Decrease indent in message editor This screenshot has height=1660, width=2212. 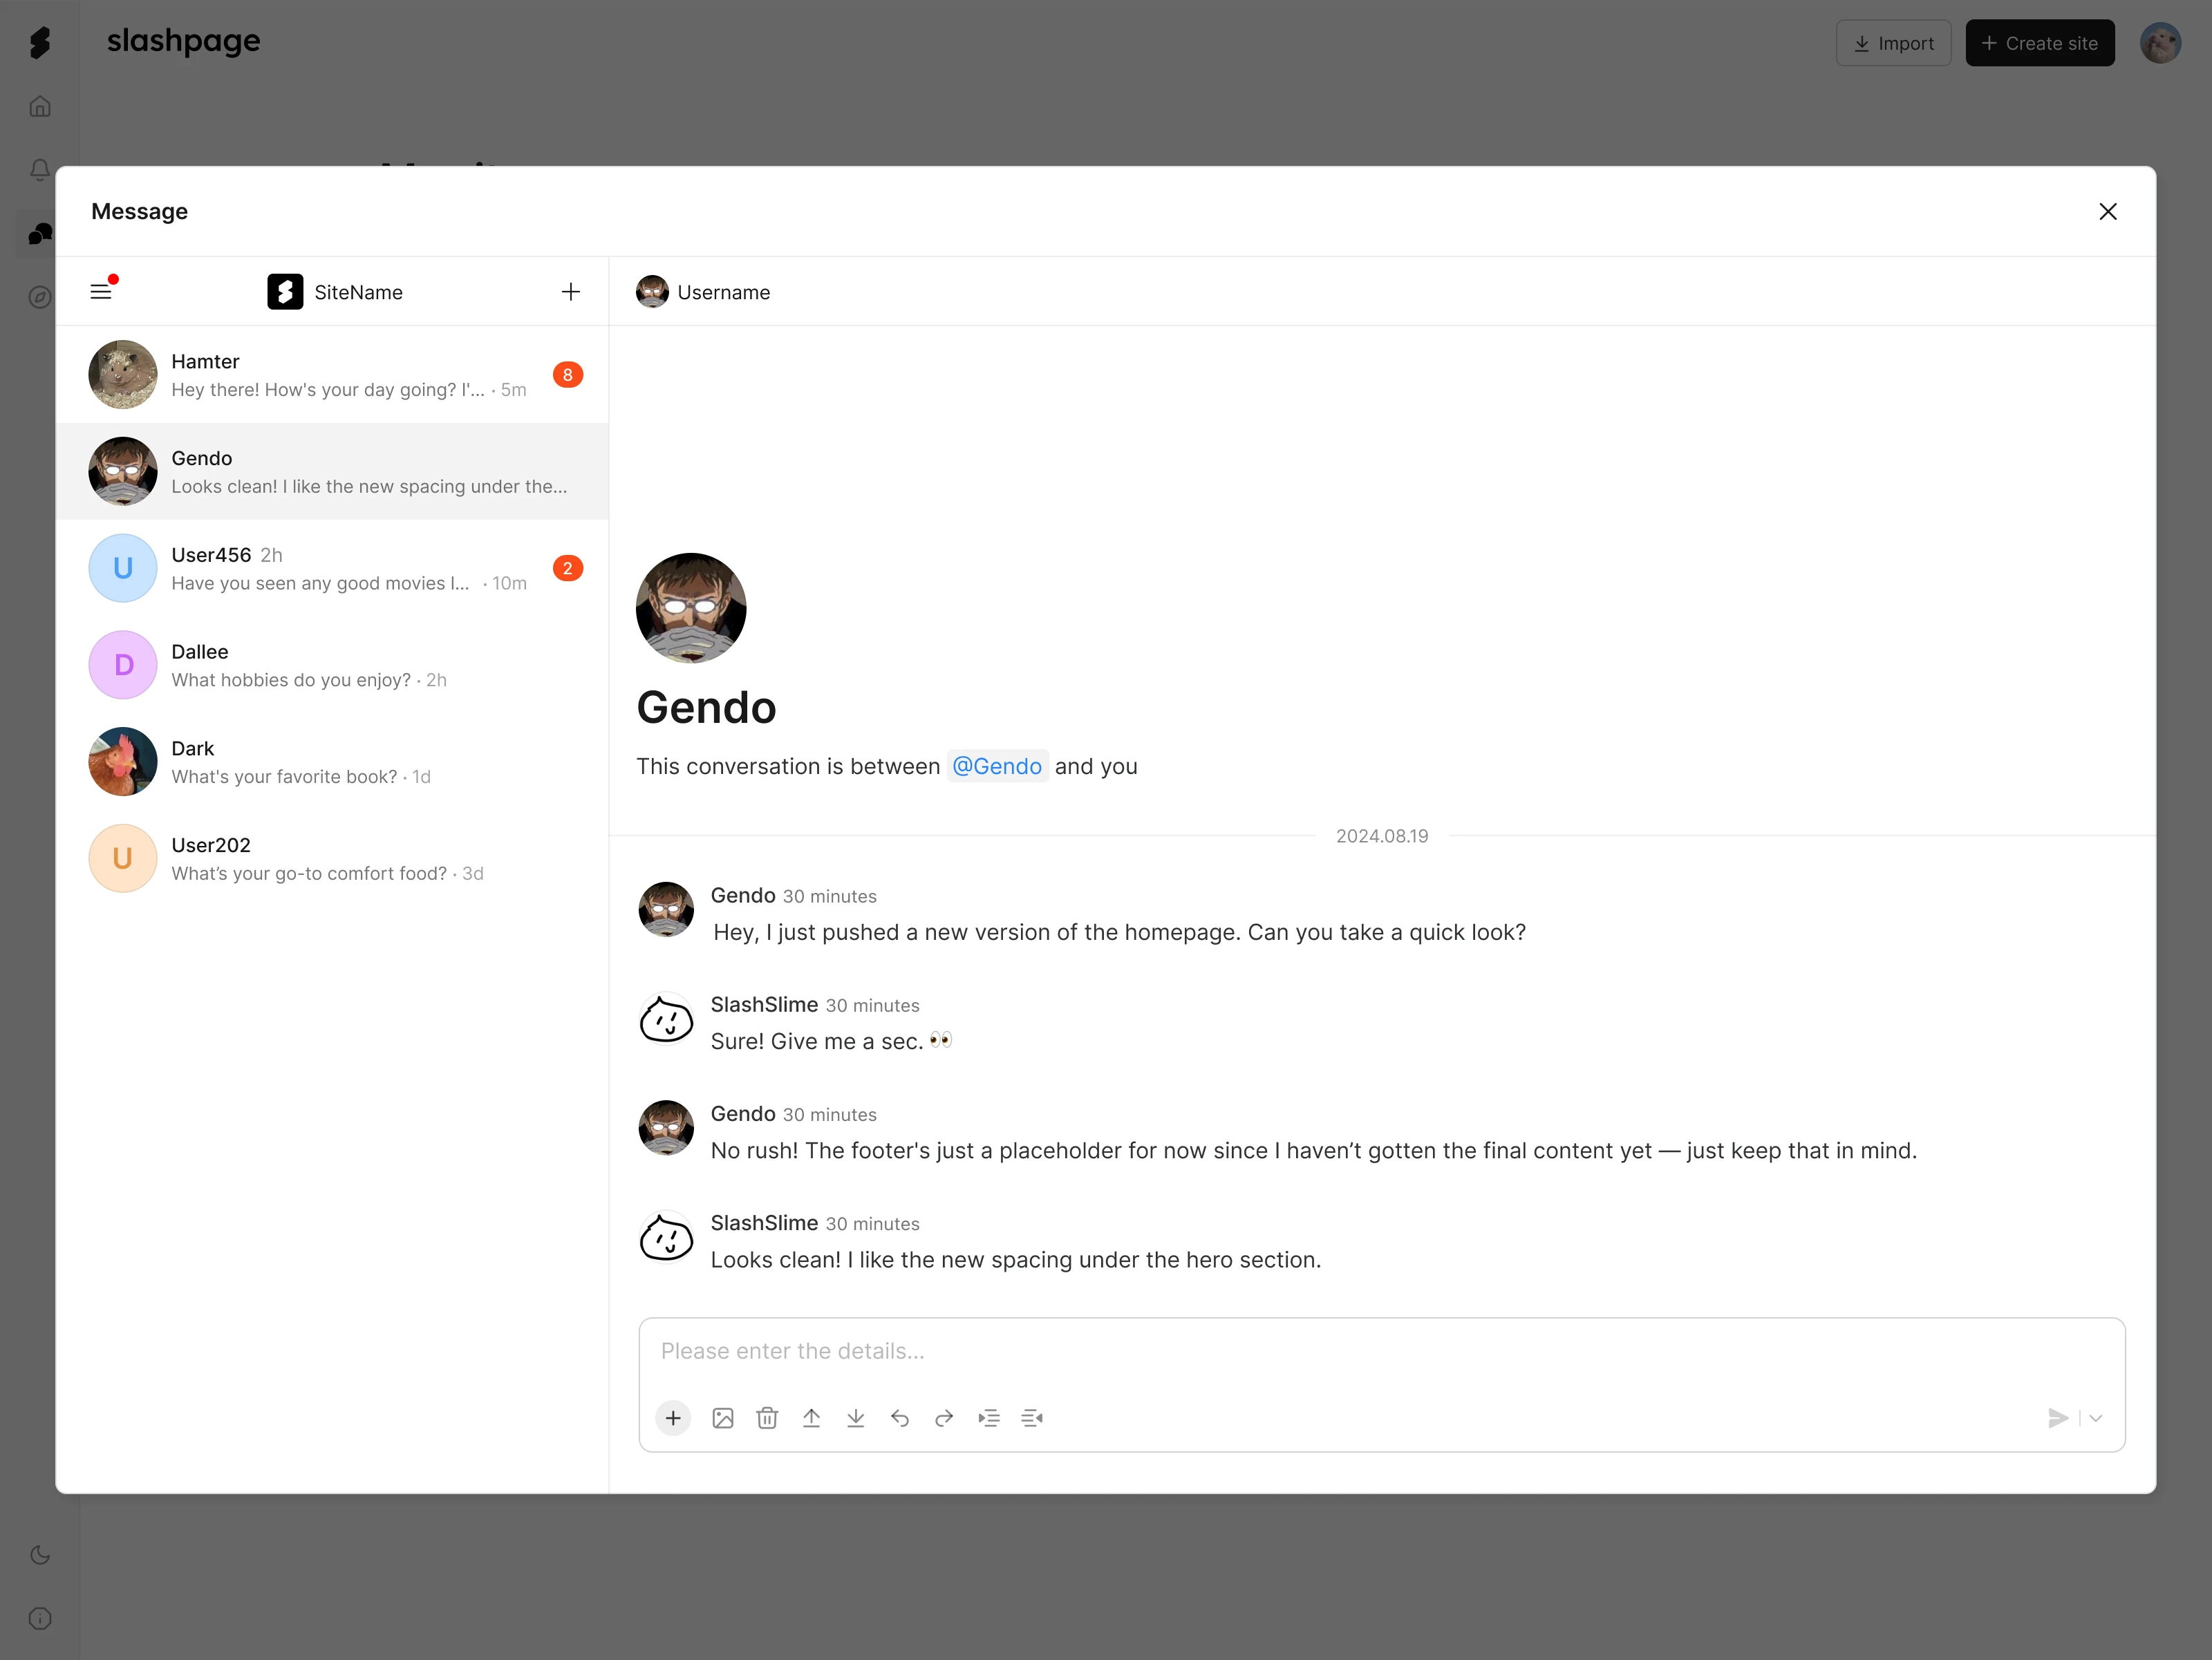pos(1032,1418)
